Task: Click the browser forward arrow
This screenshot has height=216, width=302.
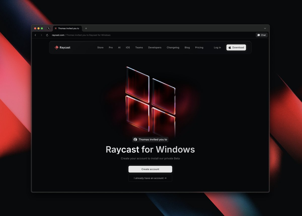Action: click(41, 35)
